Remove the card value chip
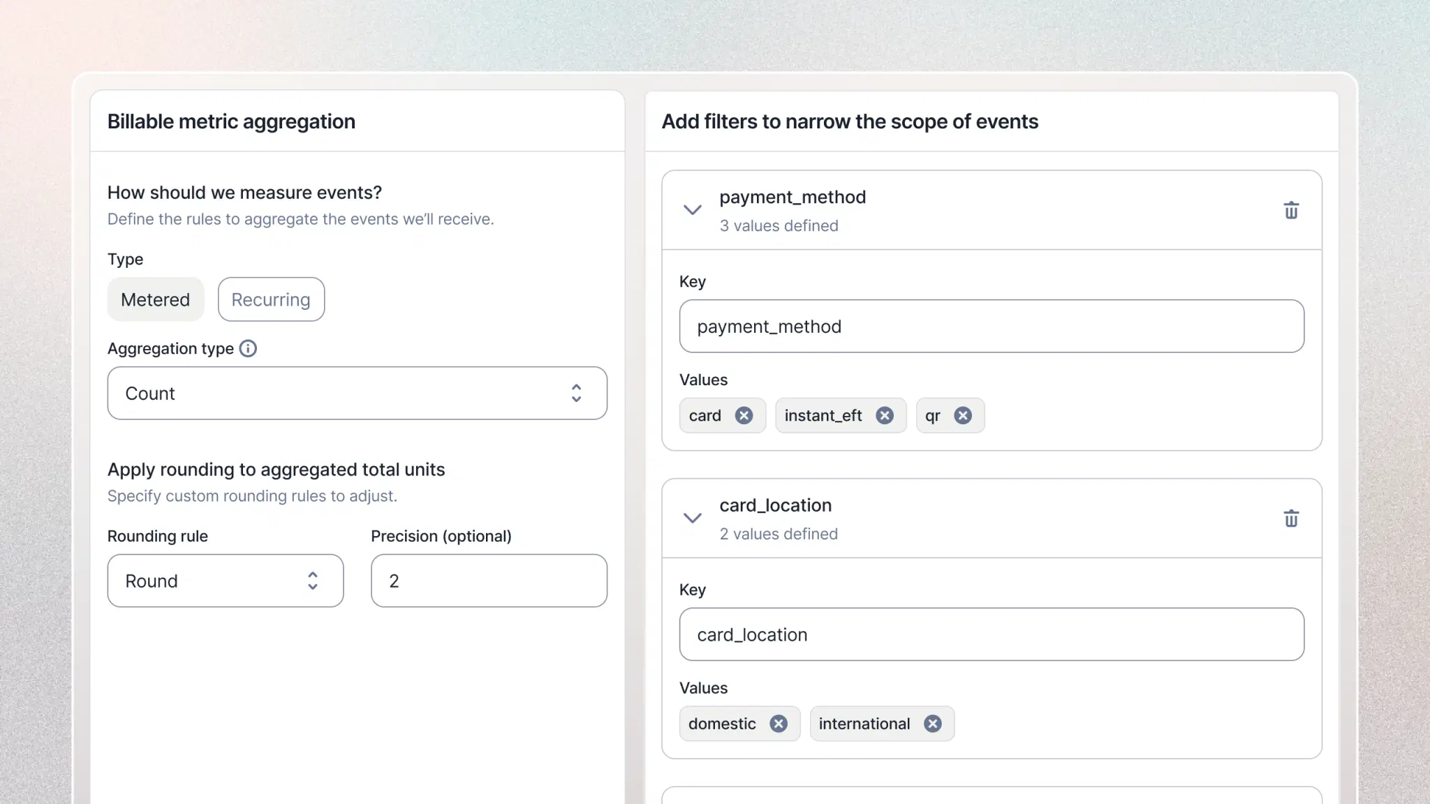The width and height of the screenshot is (1430, 804). click(x=744, y=415)
